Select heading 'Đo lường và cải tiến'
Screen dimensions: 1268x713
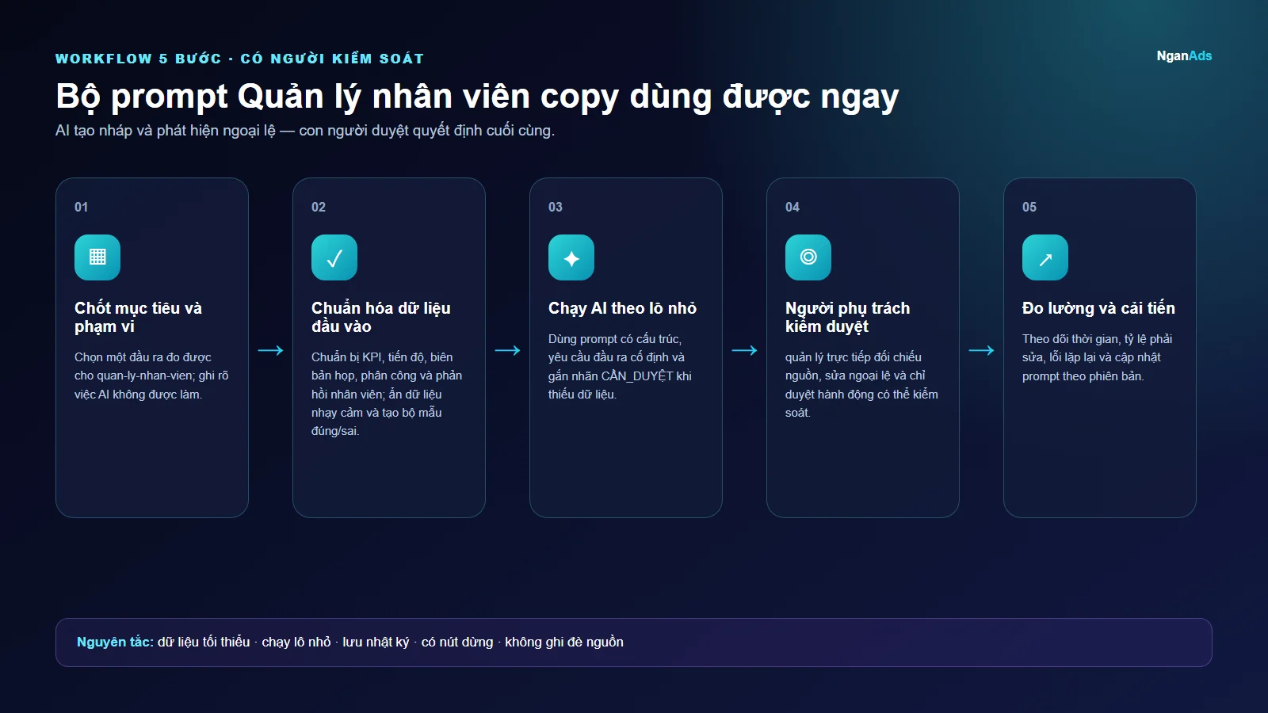[1098, 308]
